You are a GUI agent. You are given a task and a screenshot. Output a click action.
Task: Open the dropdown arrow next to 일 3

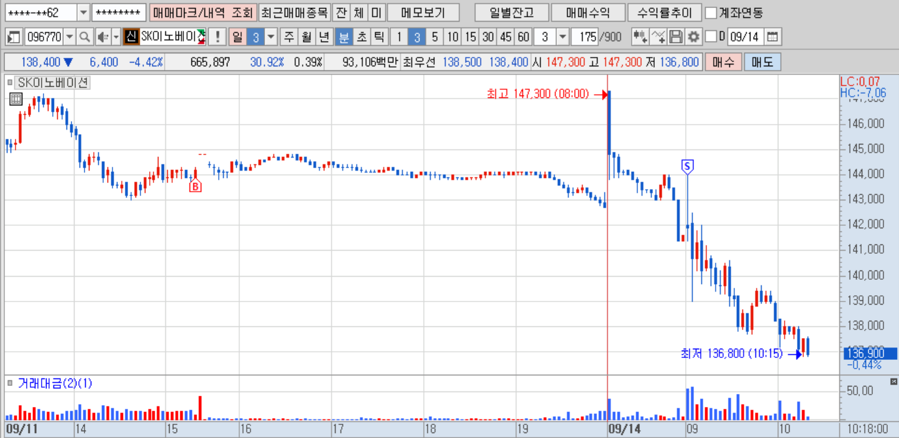[x=271, y=37]
